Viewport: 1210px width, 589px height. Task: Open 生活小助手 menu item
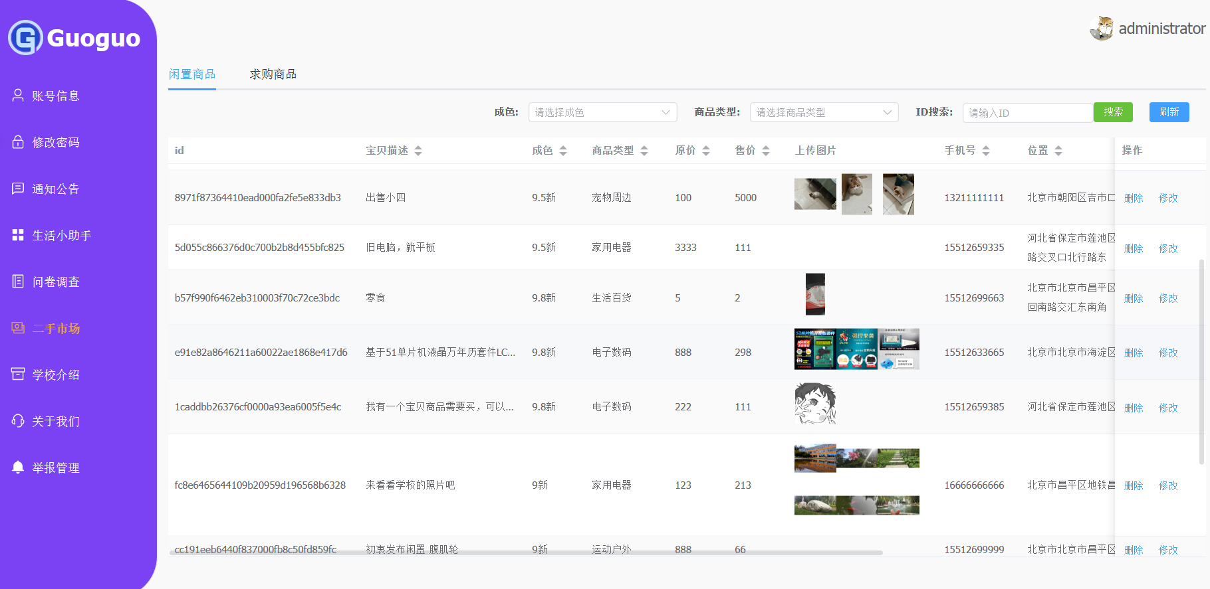(x=62, y=235)
